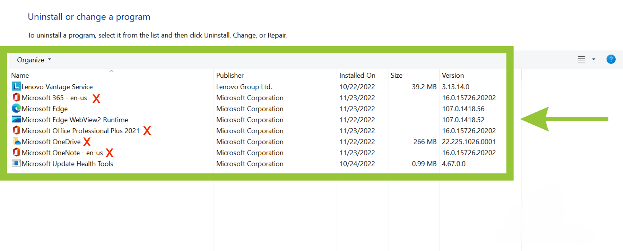Sort programs by Publisher column
623x251 pixels.
coord(230,76)
